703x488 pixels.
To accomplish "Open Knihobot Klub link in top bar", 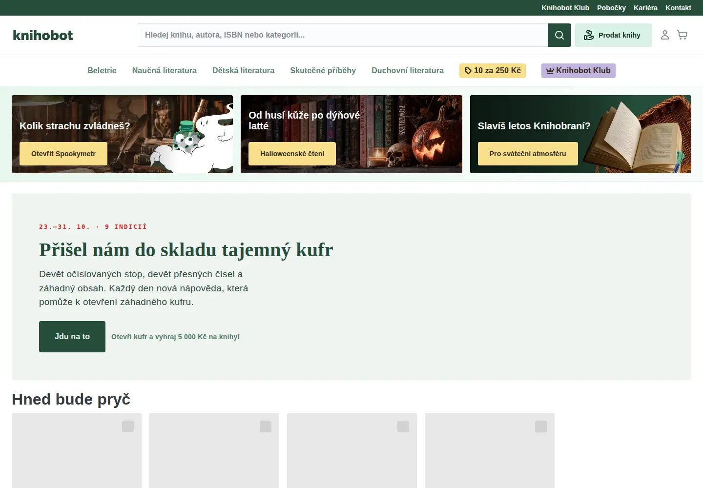I will click(565, 8).
